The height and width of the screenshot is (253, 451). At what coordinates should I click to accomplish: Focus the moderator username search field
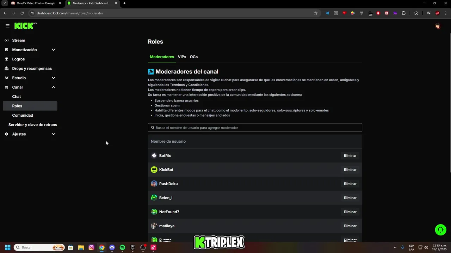[255, 128]
